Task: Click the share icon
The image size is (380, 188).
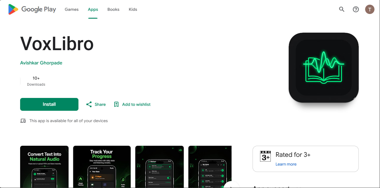Action: pyautogui.click(x=89, y=104)
